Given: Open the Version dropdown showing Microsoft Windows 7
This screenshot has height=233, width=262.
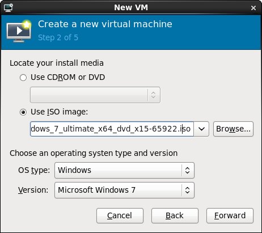Looking at the screenshot, I should pyautogui.click(x=124, y=190).
